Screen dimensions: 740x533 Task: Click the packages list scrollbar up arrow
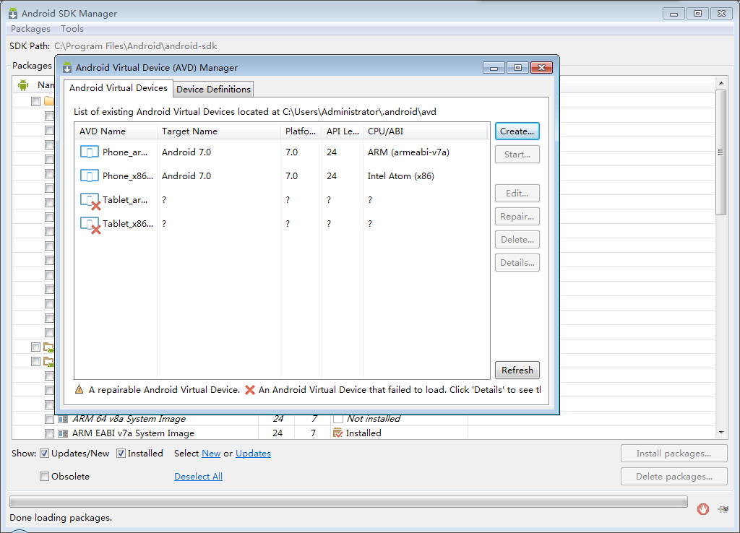click(x=721, y=83)
